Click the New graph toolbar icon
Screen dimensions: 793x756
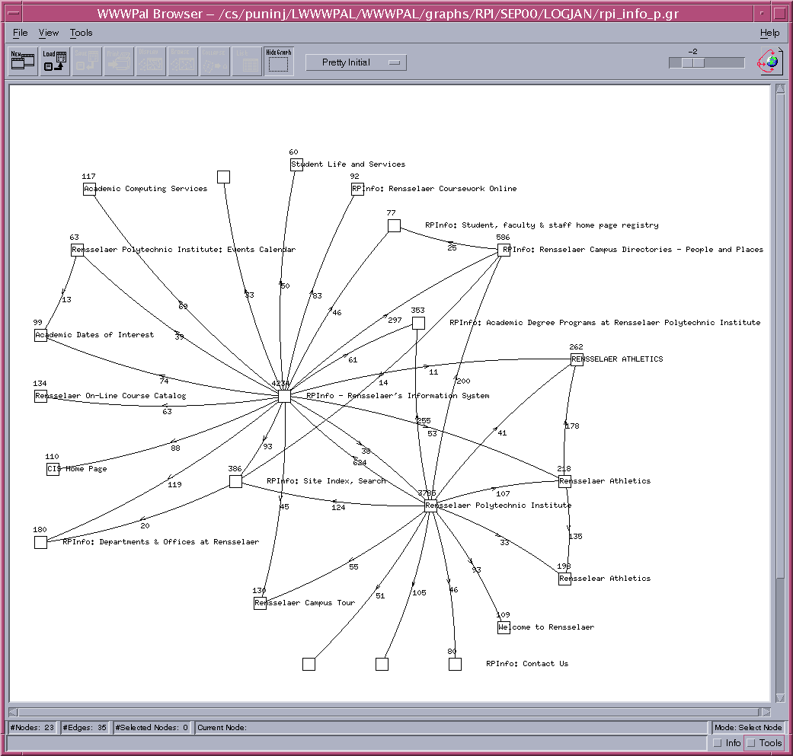(x=24, y=61)
